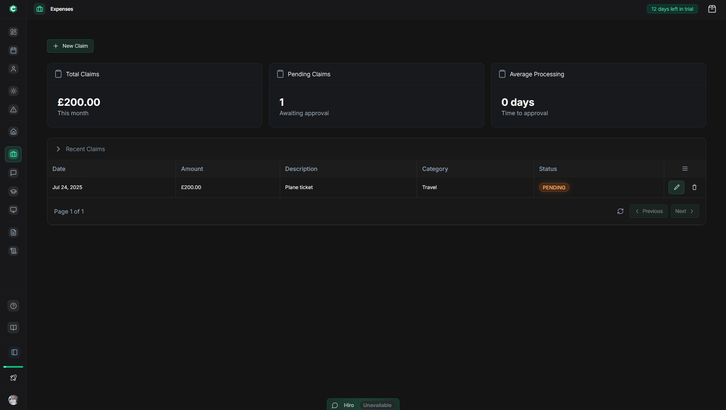Click the green trial progress bar in sidebar
726x410 pixels.
[x=13, y=367]
